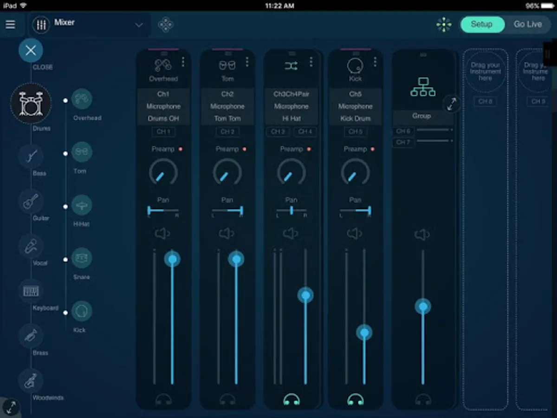Mute the Overhead channel
Viewport: 557px width, 418px height.
162,234
